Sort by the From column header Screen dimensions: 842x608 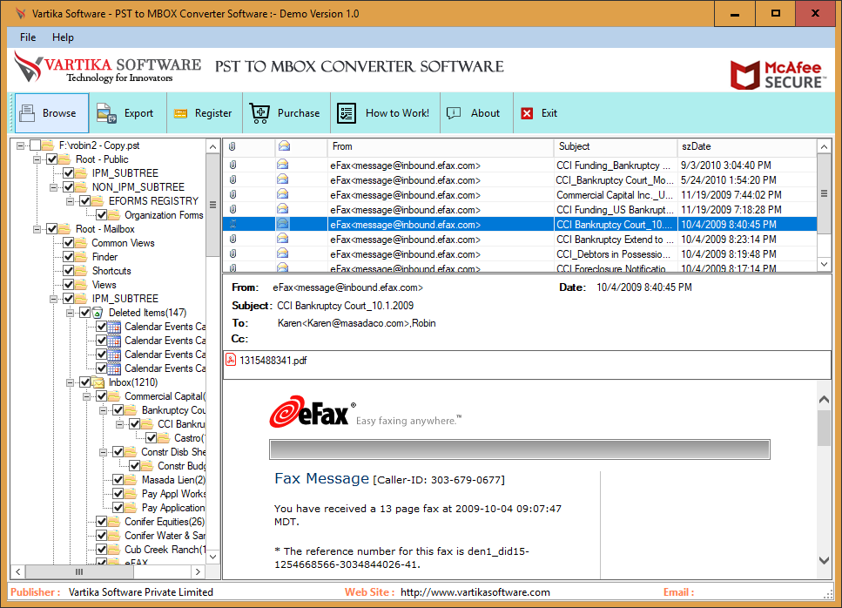[440, 146]
